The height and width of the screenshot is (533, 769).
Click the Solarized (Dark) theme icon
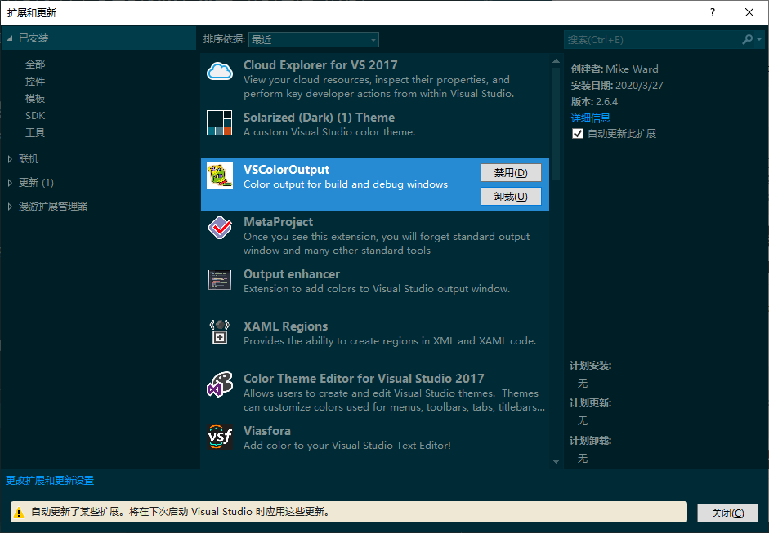tap(220, 123)
